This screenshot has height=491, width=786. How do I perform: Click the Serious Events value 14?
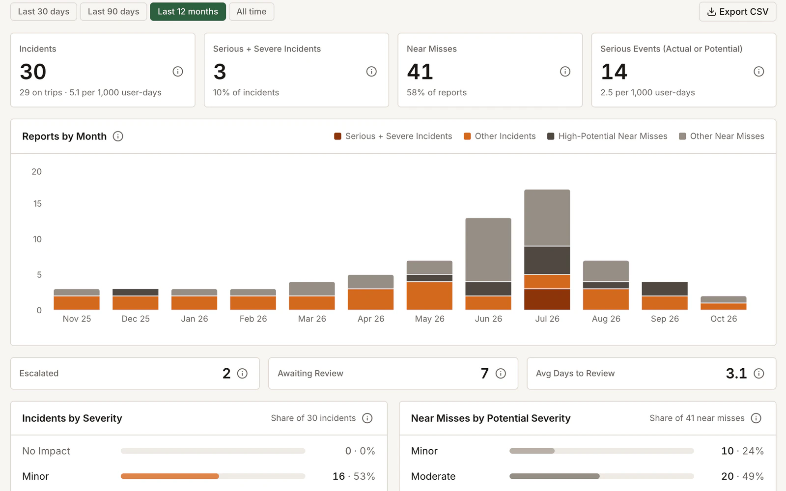614,72
